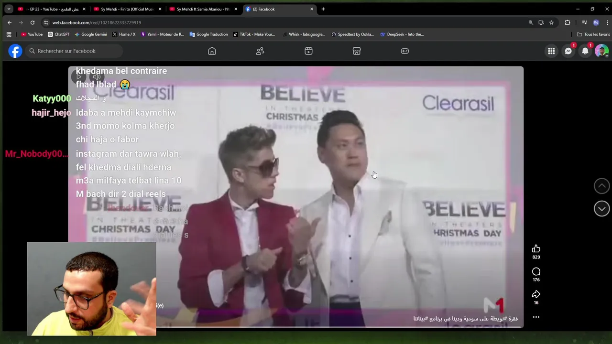Open the notifications bell
This screenshot has height=344, width=612.
pos(585,51)
